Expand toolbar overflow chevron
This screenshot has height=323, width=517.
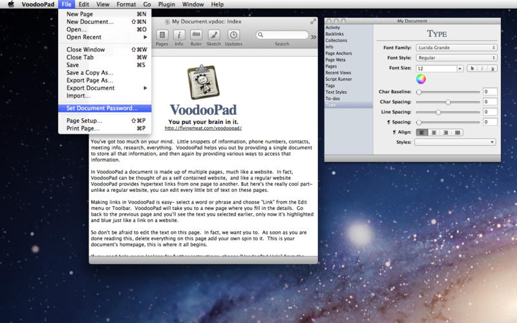(313, 37)
